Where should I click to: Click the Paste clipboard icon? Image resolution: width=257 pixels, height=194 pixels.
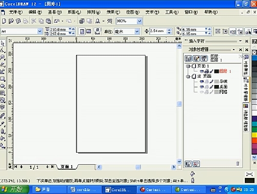[48, 21]
